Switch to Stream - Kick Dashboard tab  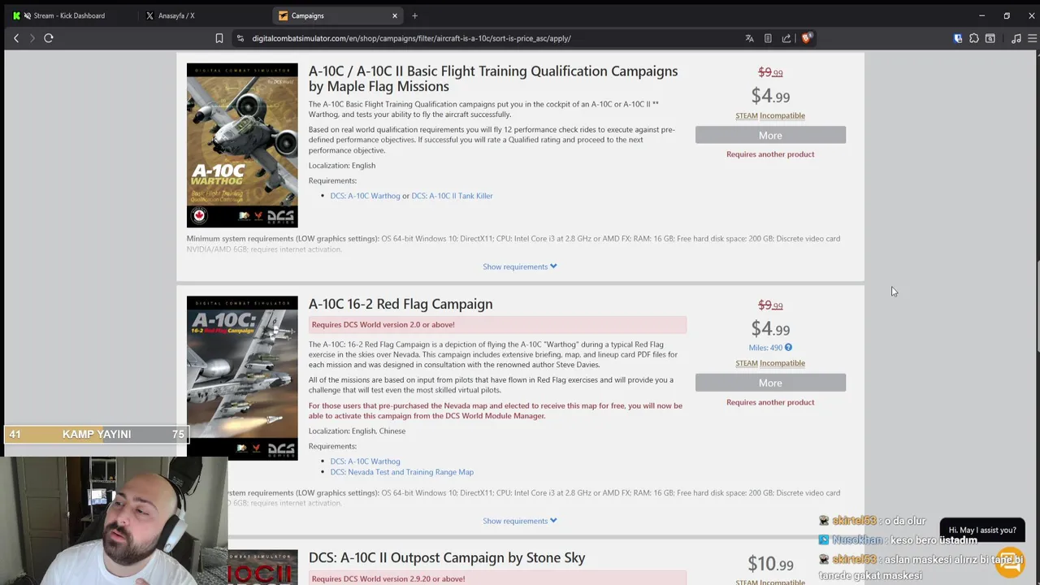[69, 15]
